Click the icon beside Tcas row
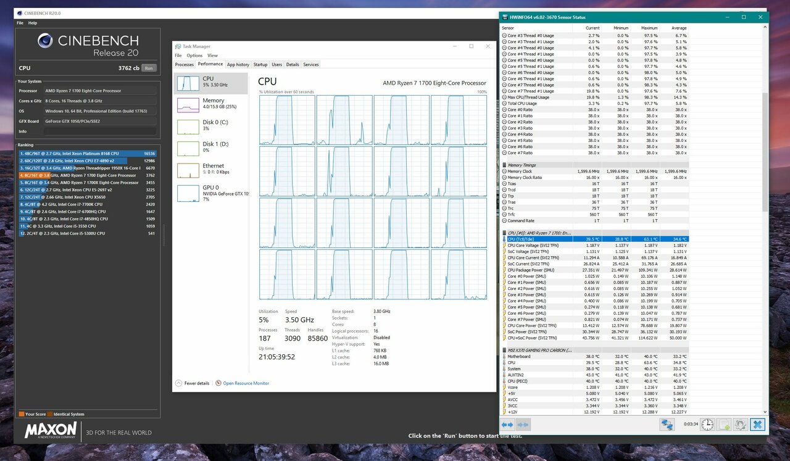The height and width of the screenshot is (461, 790). (x=504, y=183)
